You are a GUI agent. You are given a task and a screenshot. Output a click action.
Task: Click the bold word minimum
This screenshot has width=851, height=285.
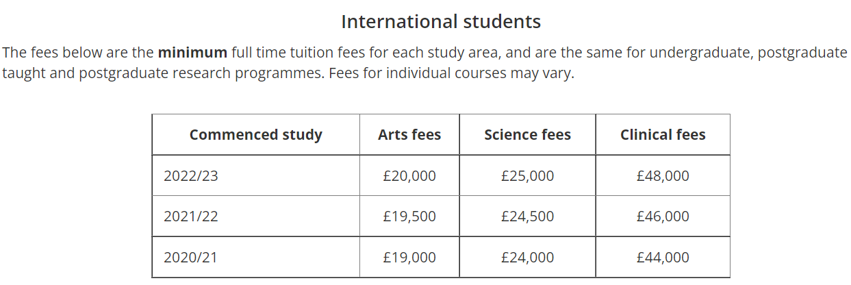pos(193,53)
